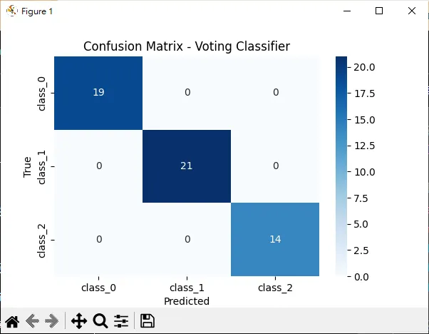Toggle the Zoom to rectangle tool
The height and width of the screenshot is (334, 429).
[x=100, y=321]
